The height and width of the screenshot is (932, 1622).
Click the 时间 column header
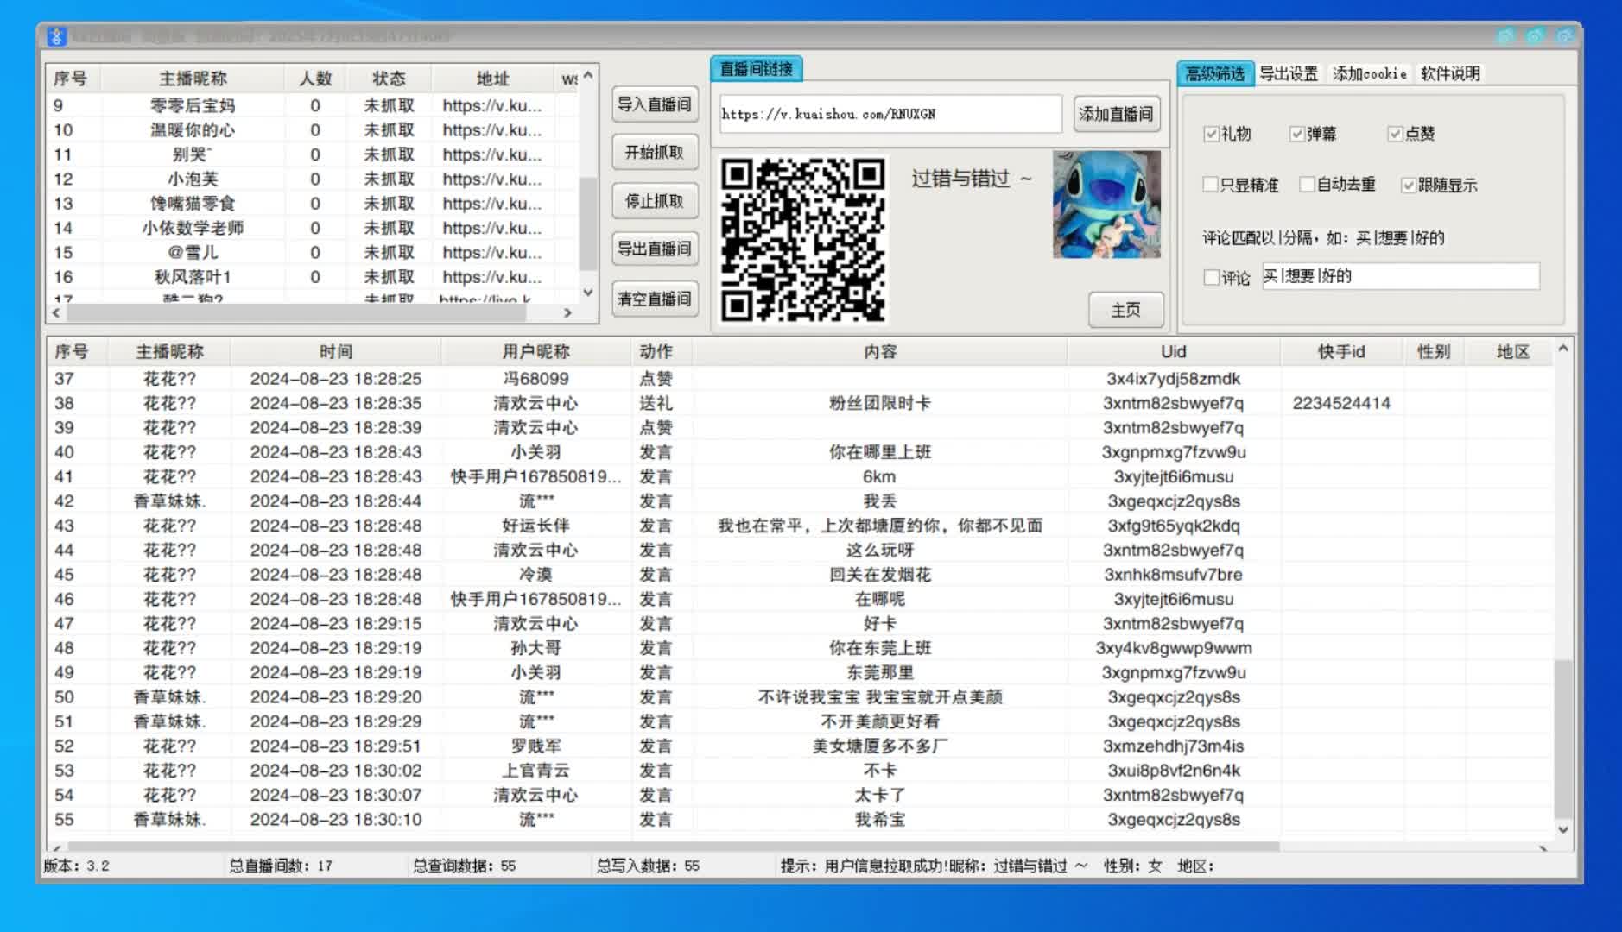tap(335, 351)
